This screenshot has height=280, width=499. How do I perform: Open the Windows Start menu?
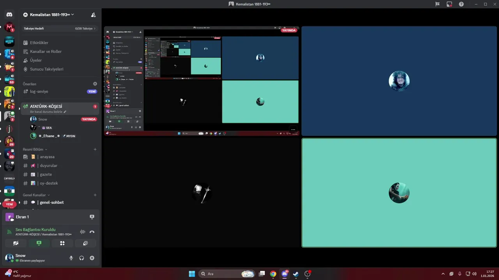point(192,274)
